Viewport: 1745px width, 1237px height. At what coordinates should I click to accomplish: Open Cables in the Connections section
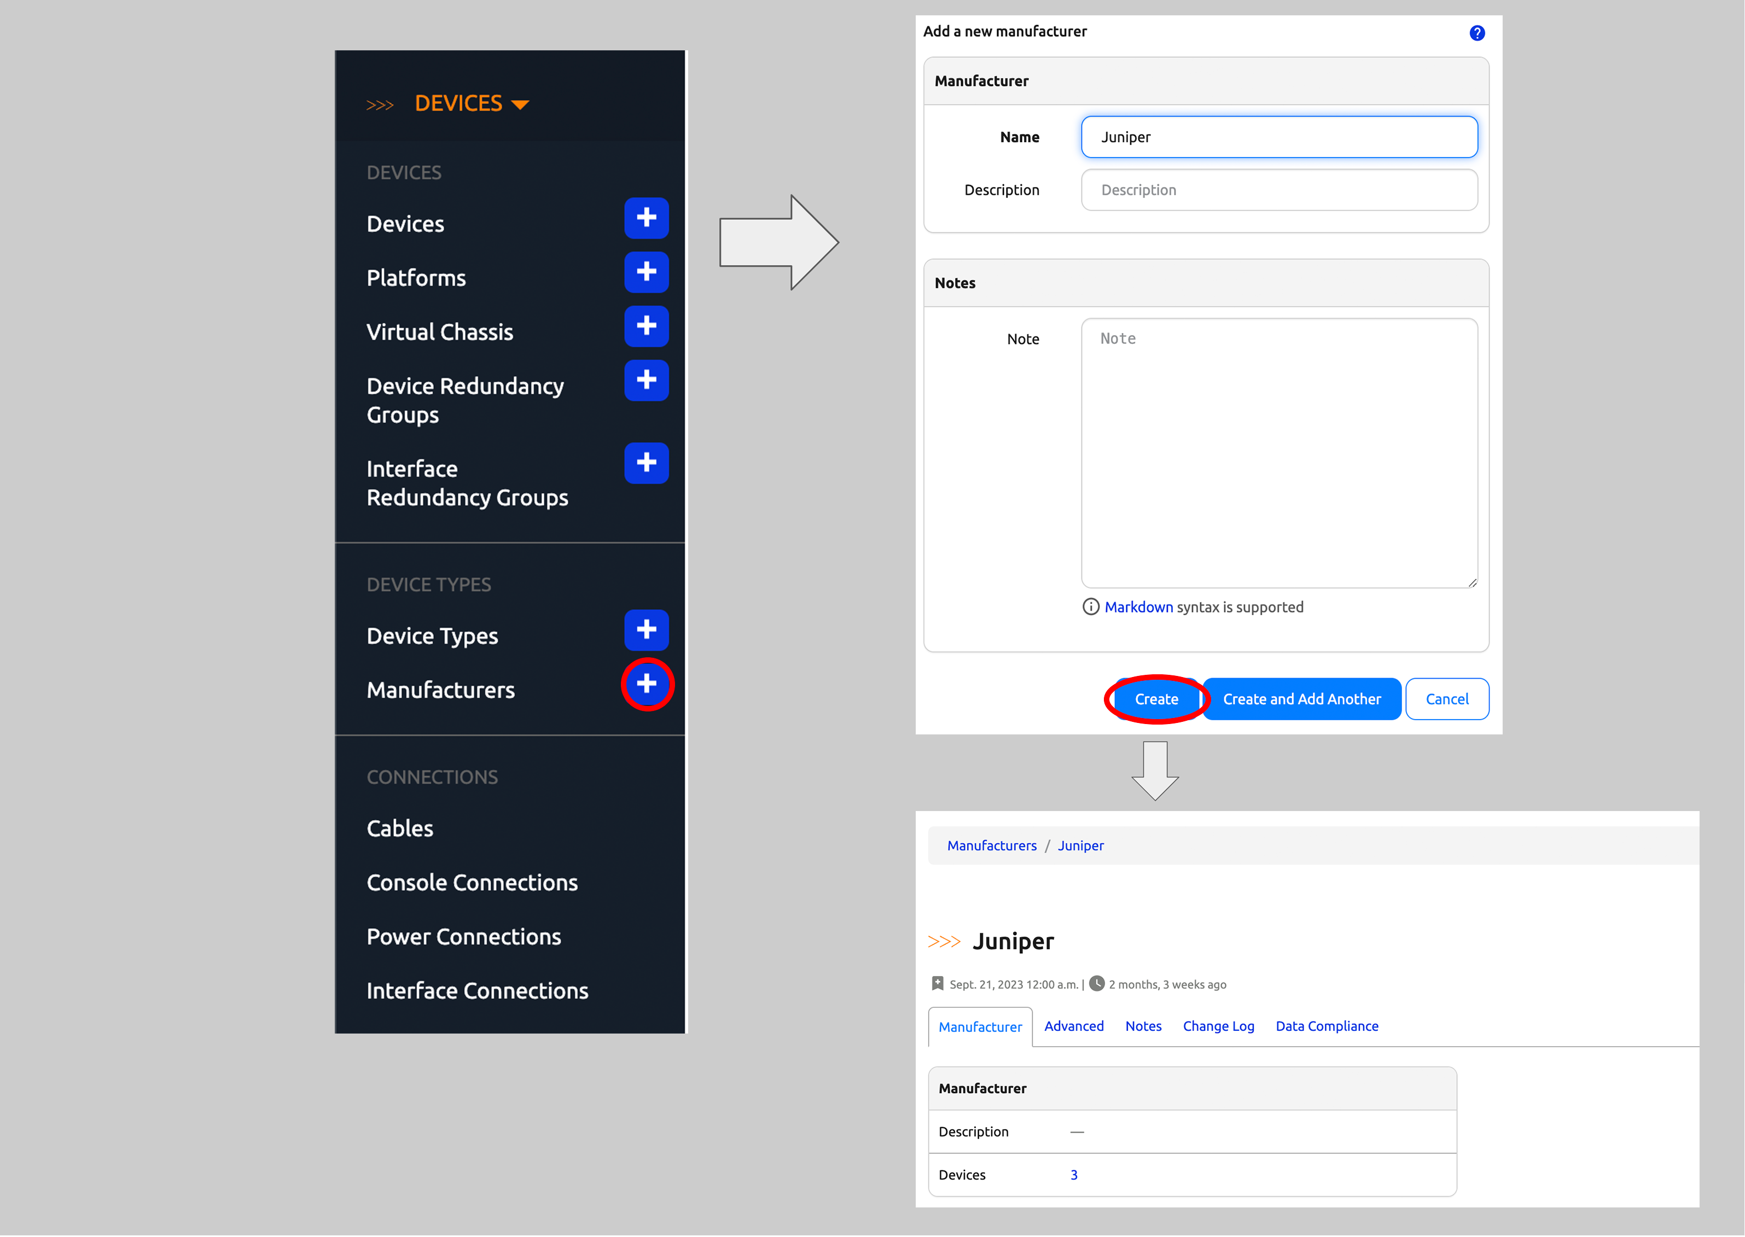[x=399, y=828]
